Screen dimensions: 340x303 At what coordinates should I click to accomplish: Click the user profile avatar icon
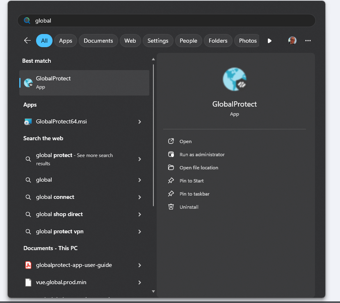pyautogui.click(x=292, y=41)
